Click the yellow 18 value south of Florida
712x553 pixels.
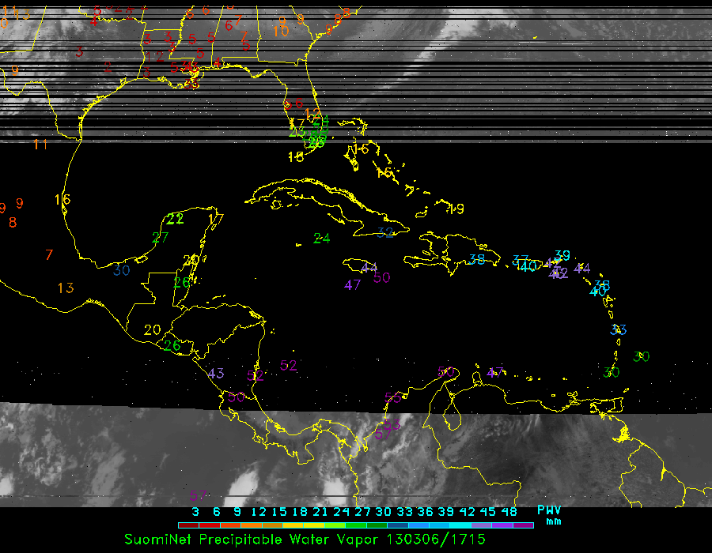(296, 157)
